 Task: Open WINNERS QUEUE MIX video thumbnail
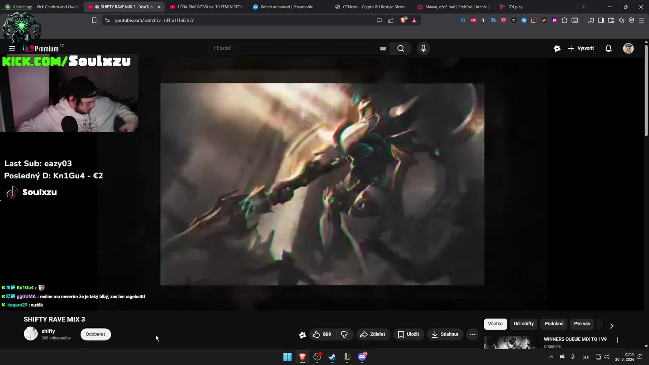click(510, 343)
